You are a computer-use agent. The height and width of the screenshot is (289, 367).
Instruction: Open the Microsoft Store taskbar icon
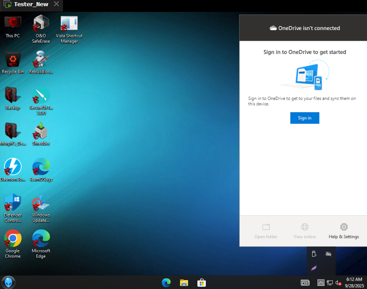pyautogui.click(x=201, y=282)
